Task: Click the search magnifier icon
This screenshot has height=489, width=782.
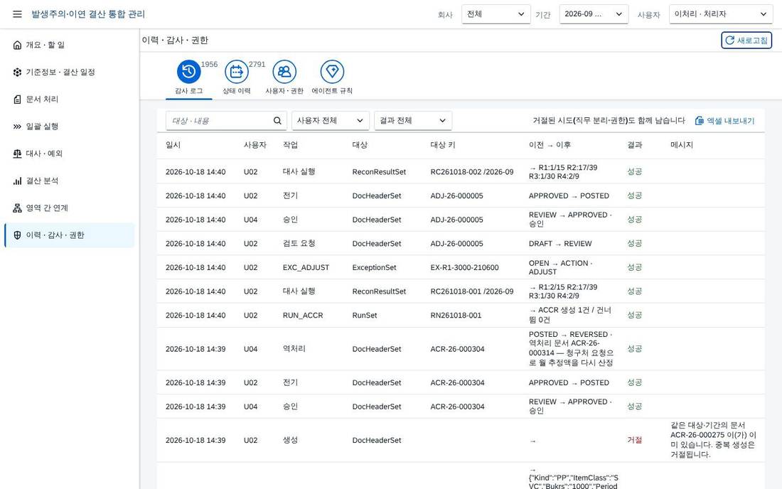Action: (277, 121)
